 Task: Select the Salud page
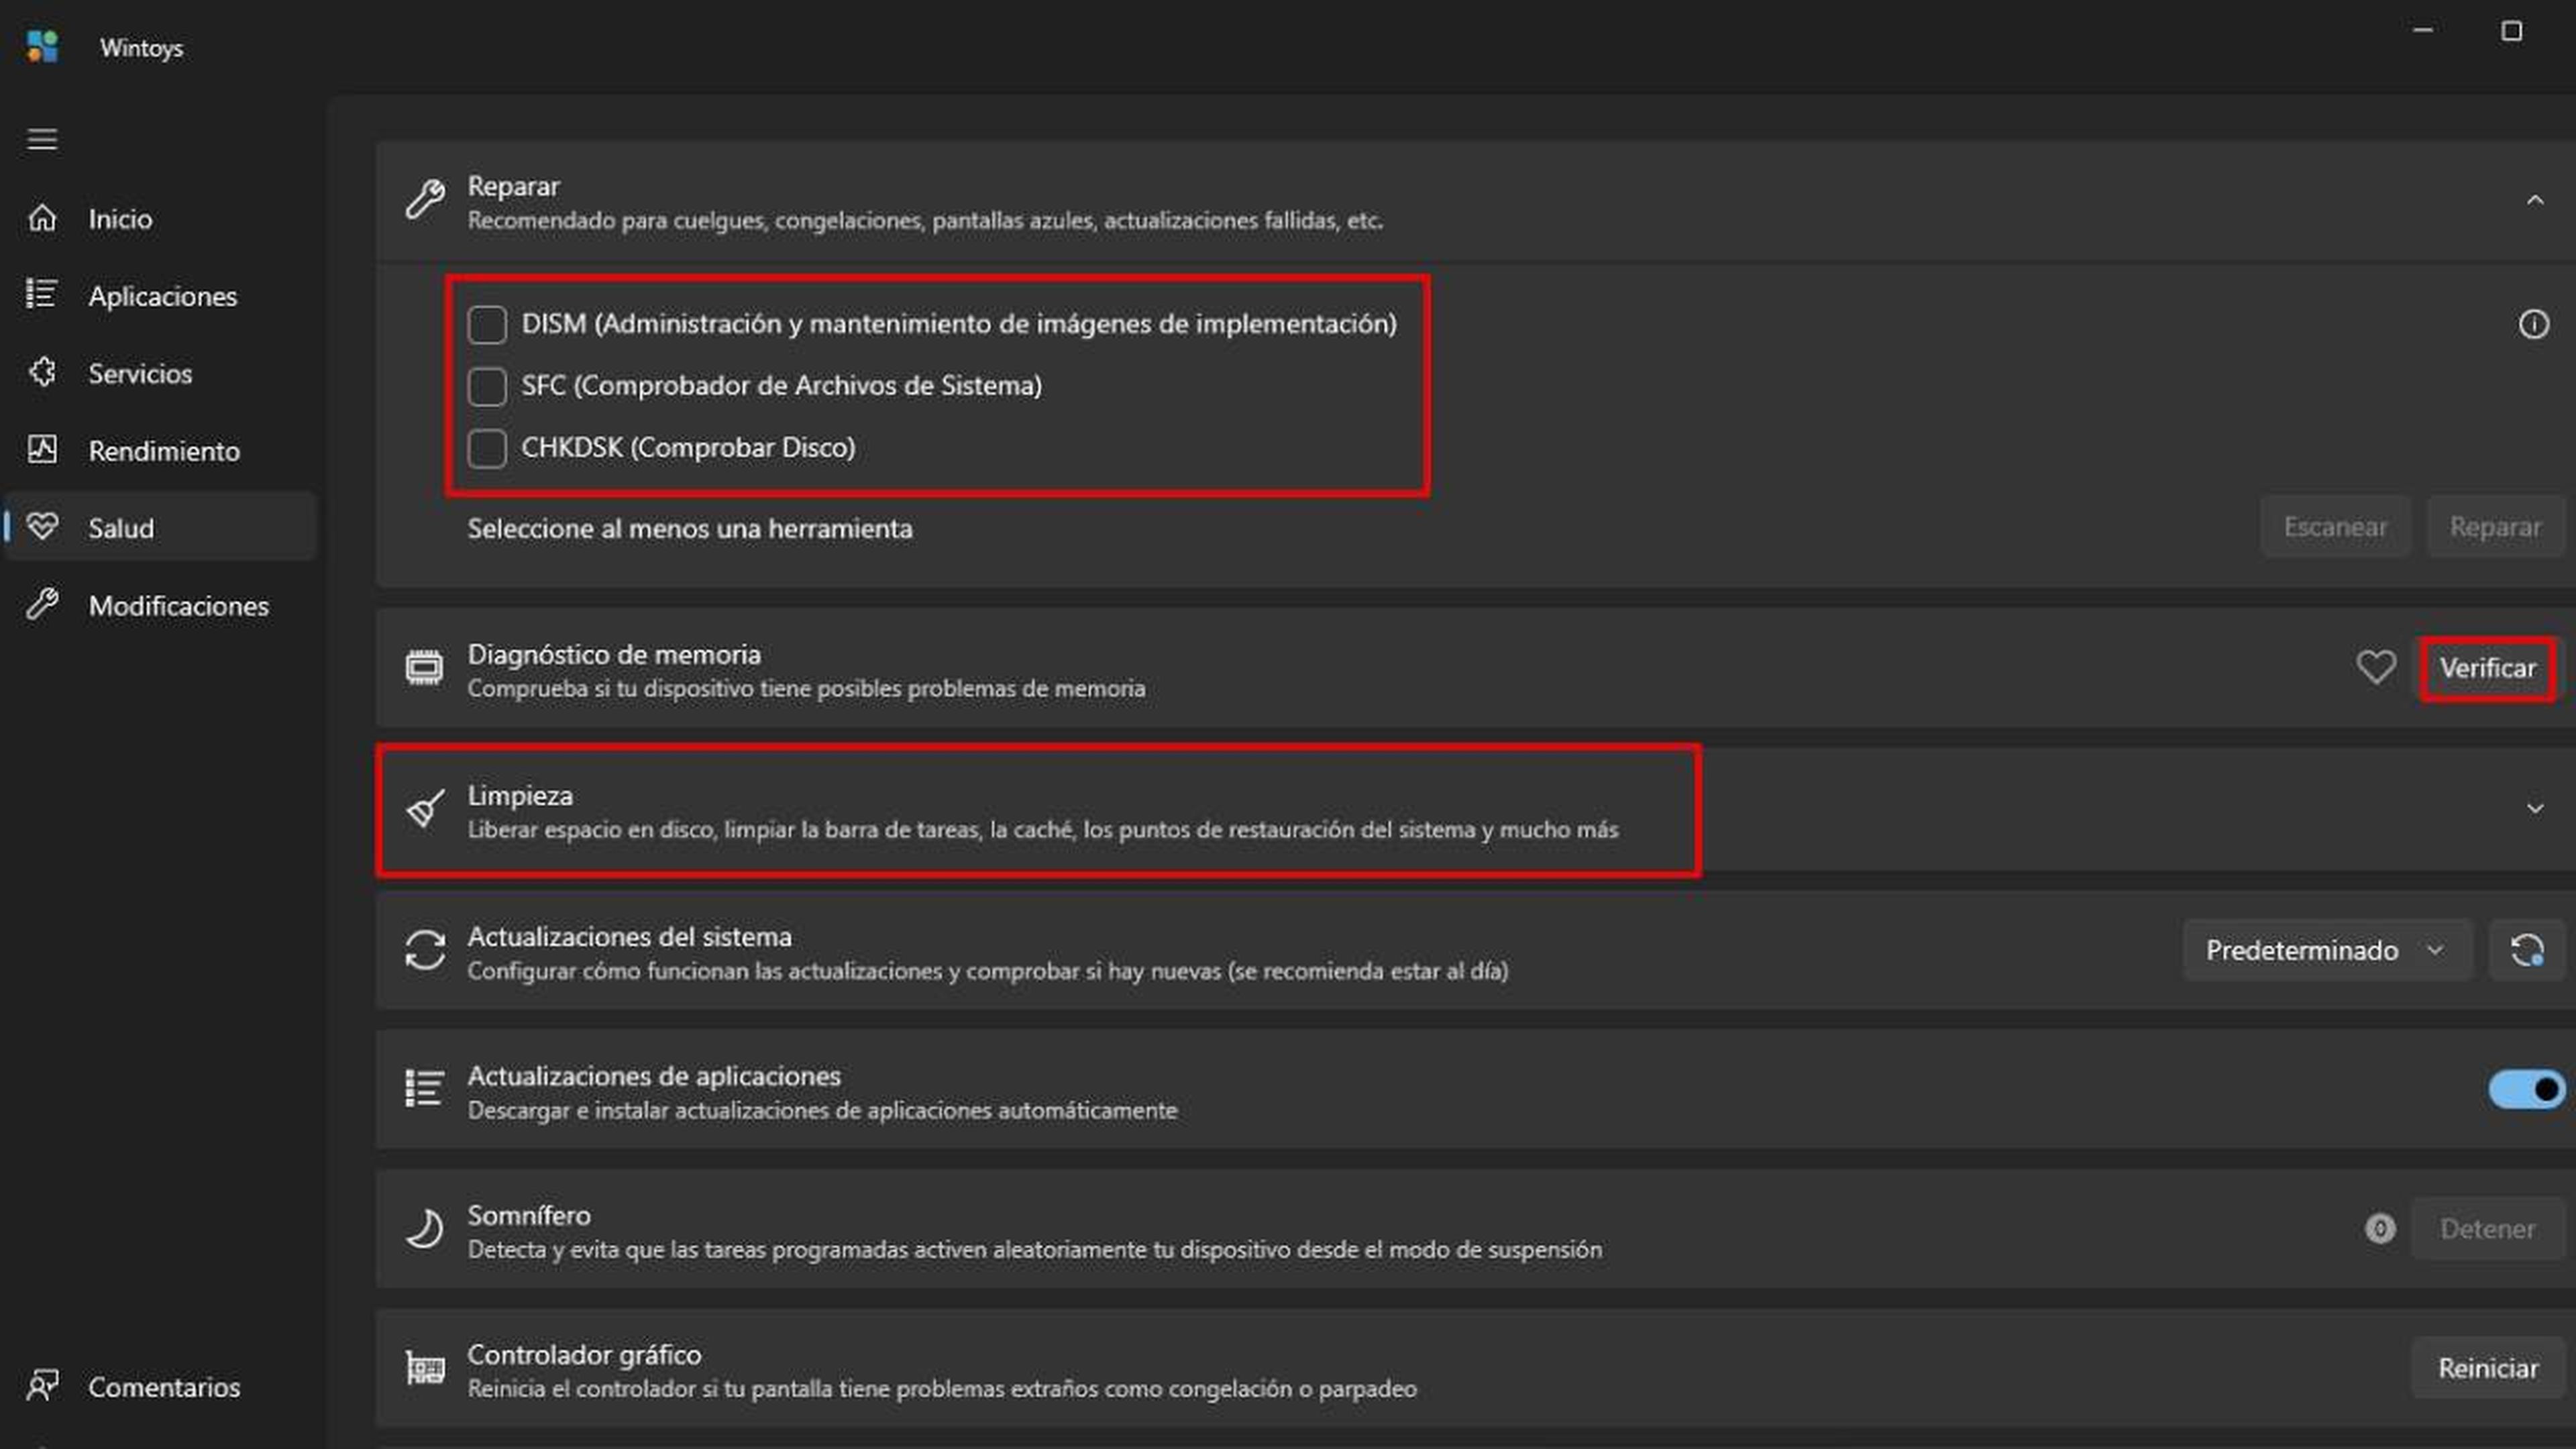click(161, 527)
